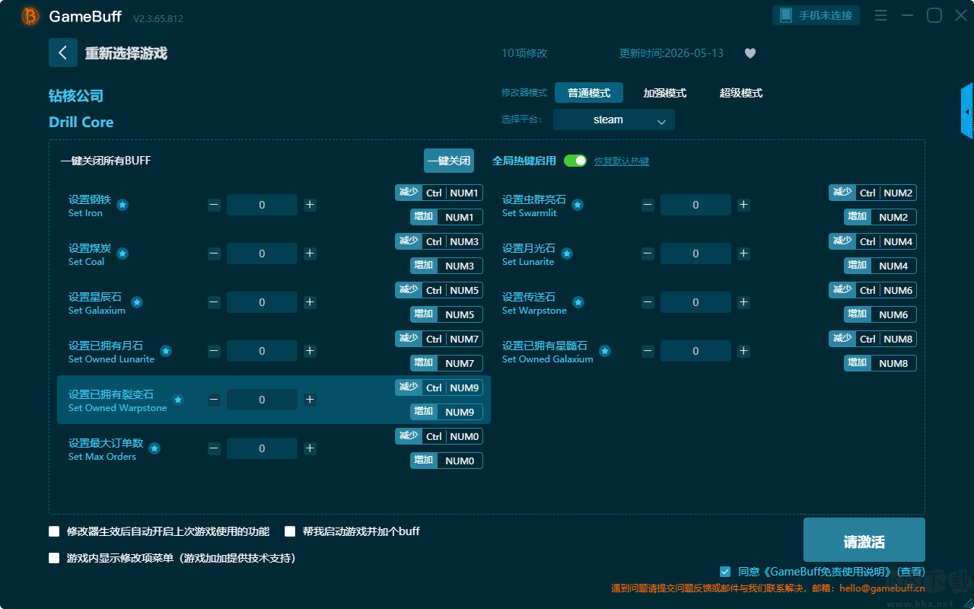Click the 增加 NUM6 hotkey box
974x609 pixels.
880,314
